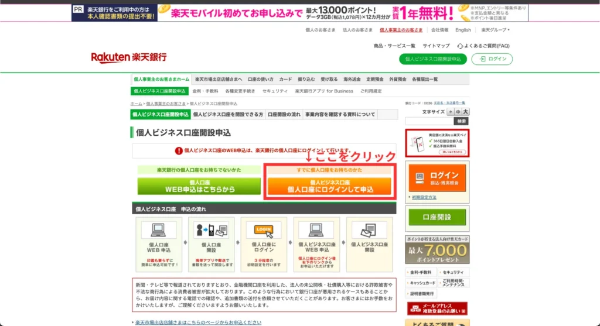Switch to the 個人ビジネス口座を開設できる方 tab
The width and height of the screenshot is (600, 326).
(x=228, y=114)
